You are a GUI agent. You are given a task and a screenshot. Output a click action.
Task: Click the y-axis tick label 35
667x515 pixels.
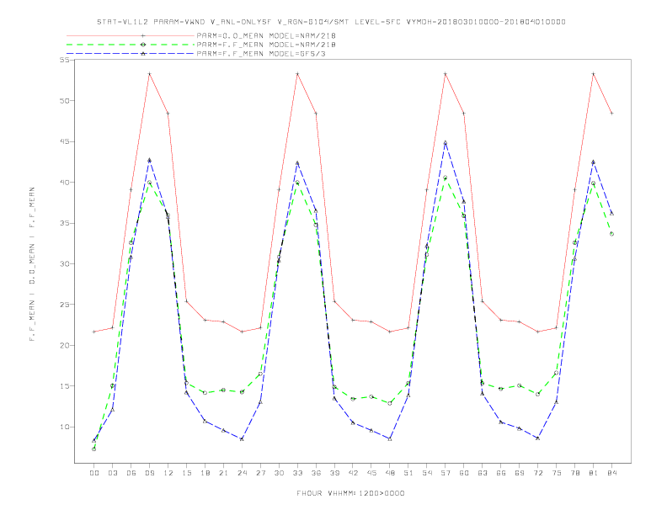[64, 223]
